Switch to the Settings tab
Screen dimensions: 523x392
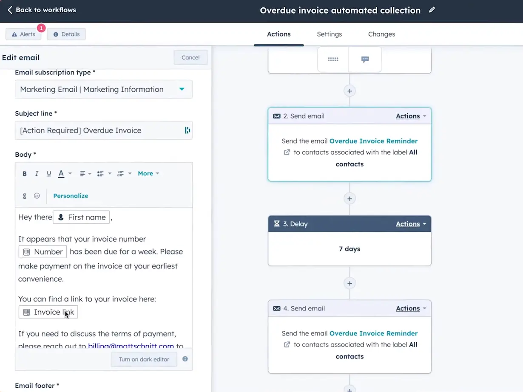329,34
